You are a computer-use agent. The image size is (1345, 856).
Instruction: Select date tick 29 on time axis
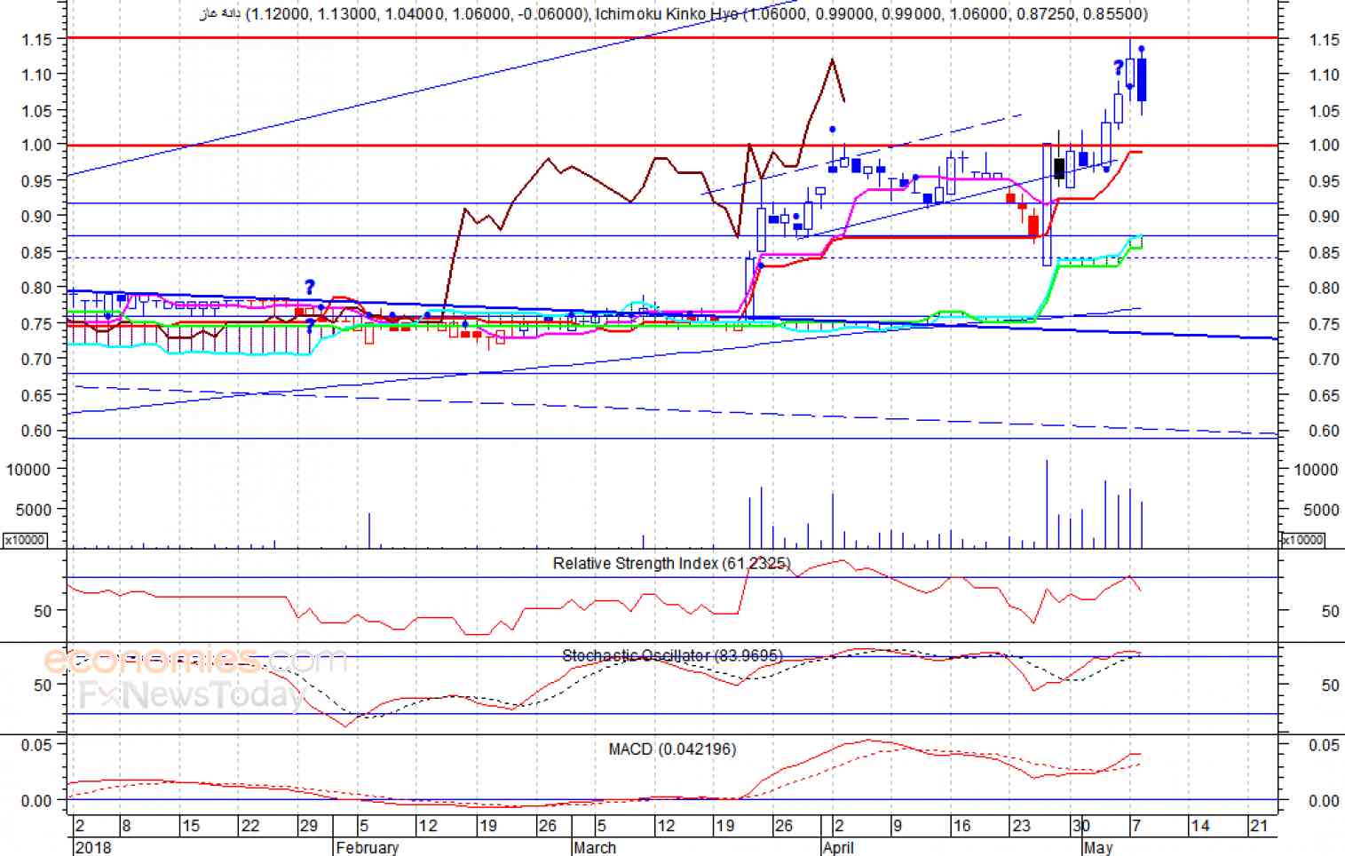click(308, 826)
